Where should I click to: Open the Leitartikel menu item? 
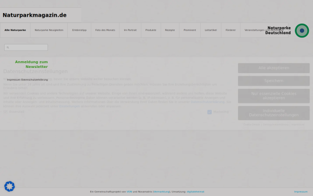(211, 30)
